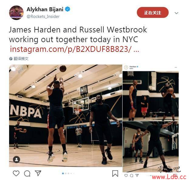The height and width of the screenshot is (180, 189).
Task: Open comments via speech bubble icon
Action: point(27,174)
